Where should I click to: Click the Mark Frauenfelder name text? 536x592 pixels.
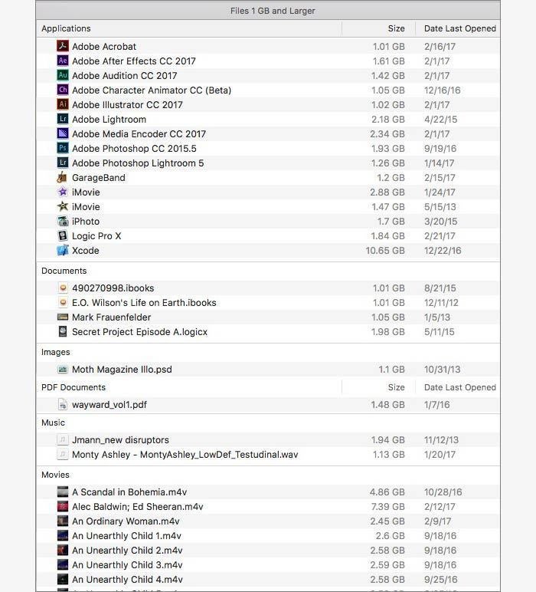coord(111,317)
